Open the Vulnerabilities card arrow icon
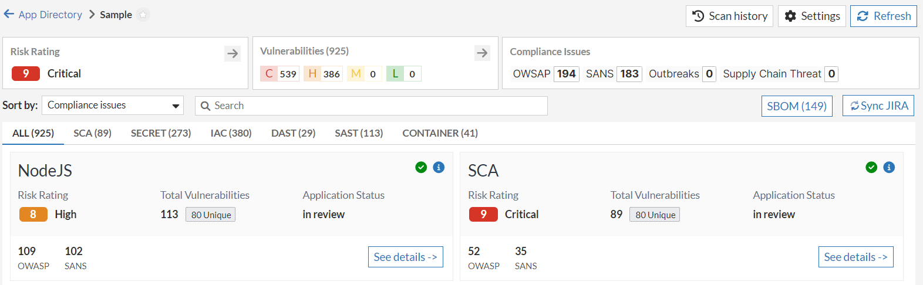The image size is (923, 285). (482, 53)
